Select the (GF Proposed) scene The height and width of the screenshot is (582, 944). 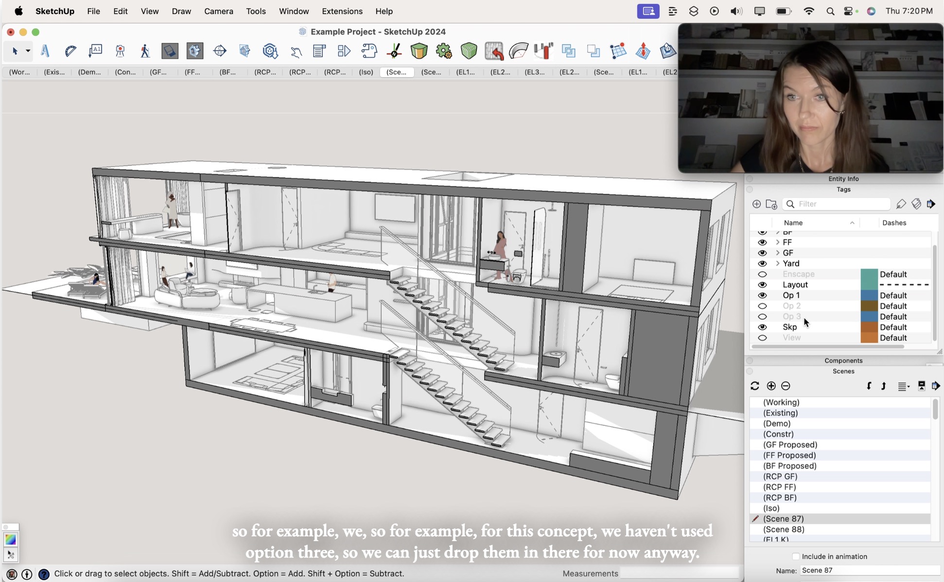[x=790, y=445]
